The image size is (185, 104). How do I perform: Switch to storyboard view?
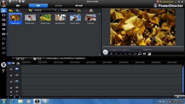(x=13, y=63)
